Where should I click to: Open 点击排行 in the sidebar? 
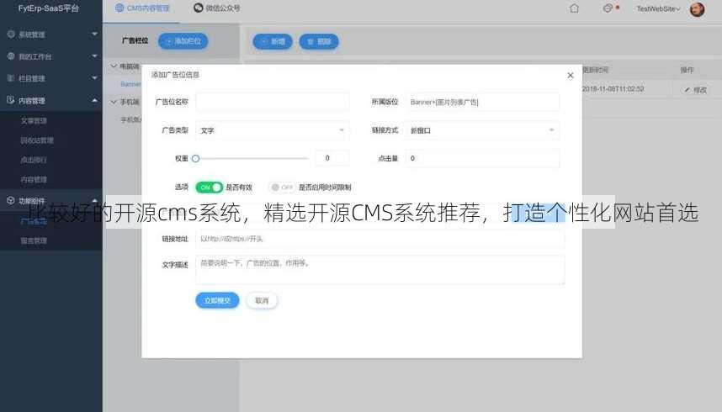[34, 161]
